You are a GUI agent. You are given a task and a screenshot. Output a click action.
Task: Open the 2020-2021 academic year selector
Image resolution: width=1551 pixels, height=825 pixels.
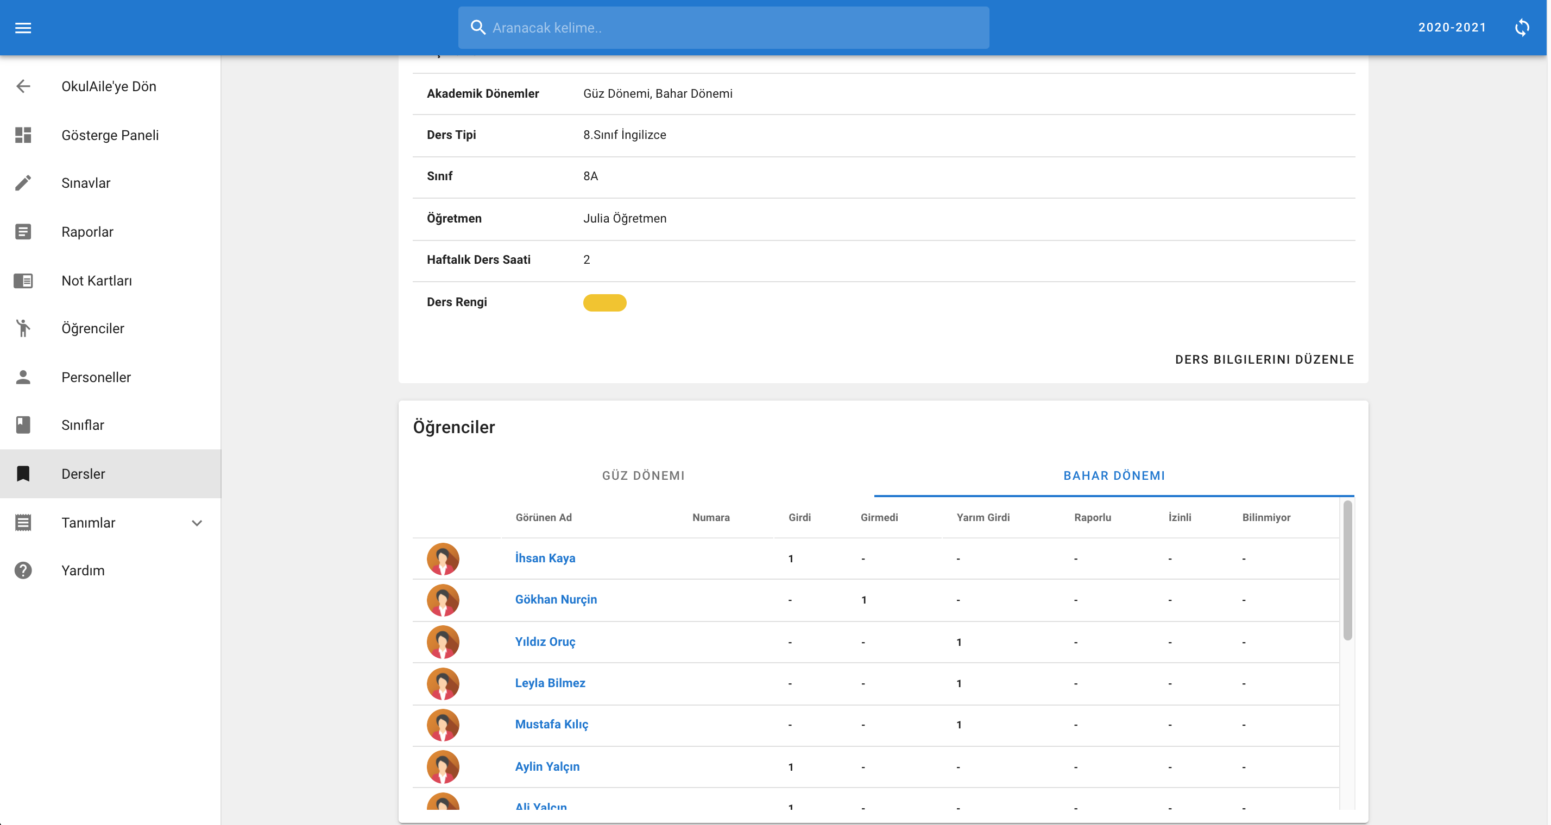tap(1452, 28)
